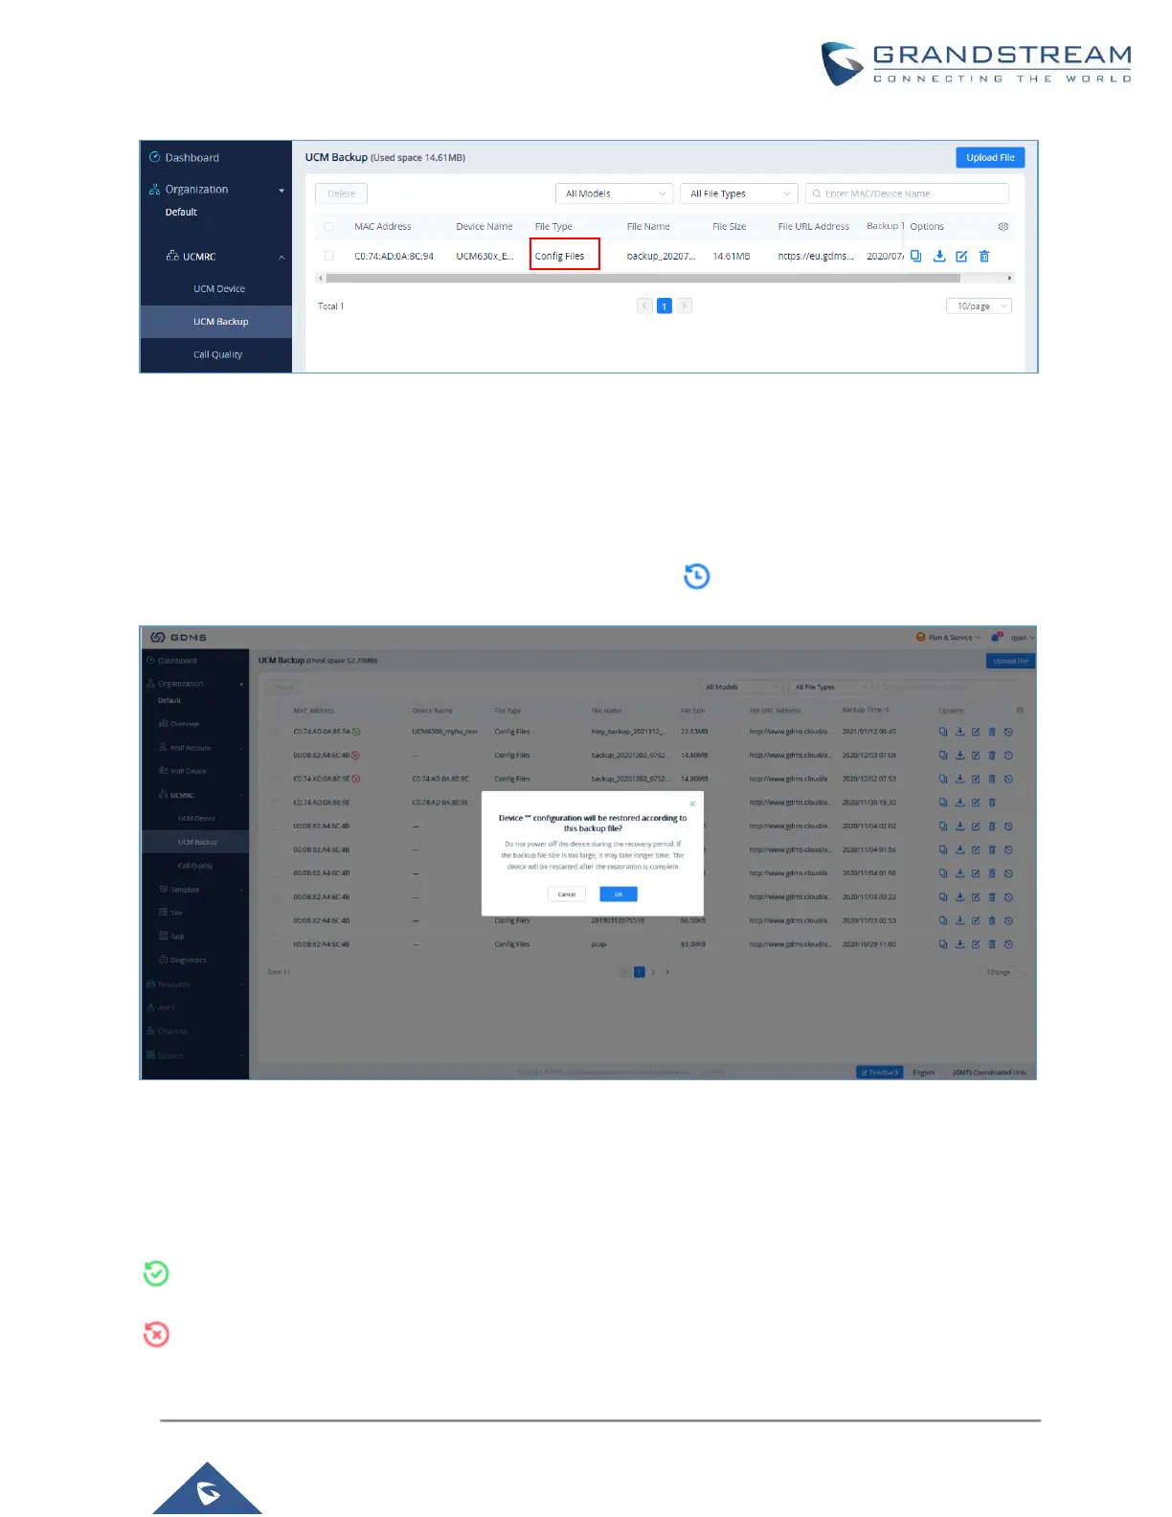1172x1517 pixels.
Task: Restore icon in the 2020/12/02 07:53 row
Action: (x=1008, y=779)
